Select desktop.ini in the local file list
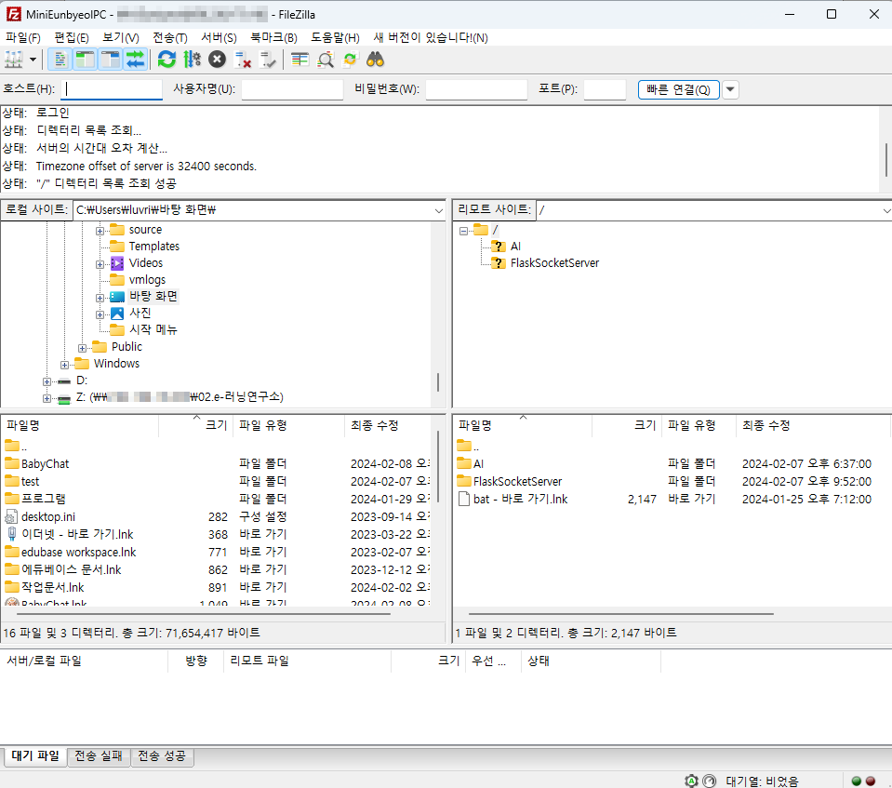892x788 pixels. pyautogui.click(x=47, y=516)
